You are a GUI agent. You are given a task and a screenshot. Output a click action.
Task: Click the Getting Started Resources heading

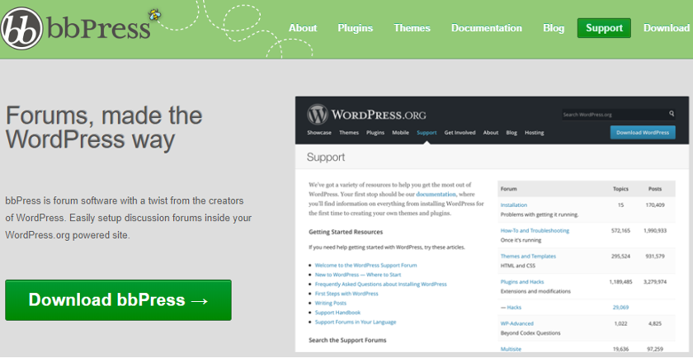[346, 232]
